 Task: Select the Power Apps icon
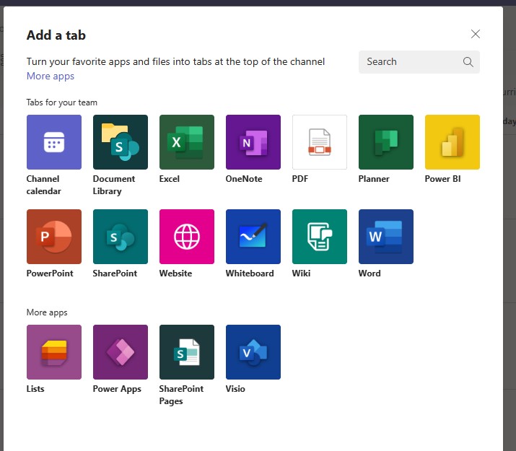121,352
